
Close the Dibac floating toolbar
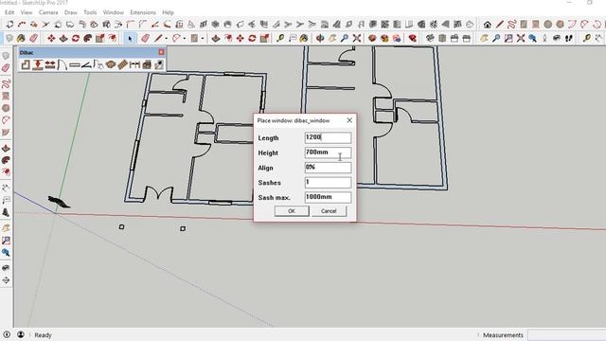click(161, 52)
